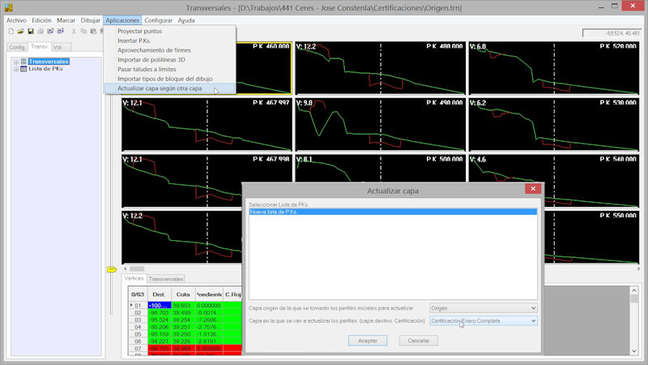Click the Copy toolbar icon
This screenshot has height=365, width=648.
[x=83, y=31]
